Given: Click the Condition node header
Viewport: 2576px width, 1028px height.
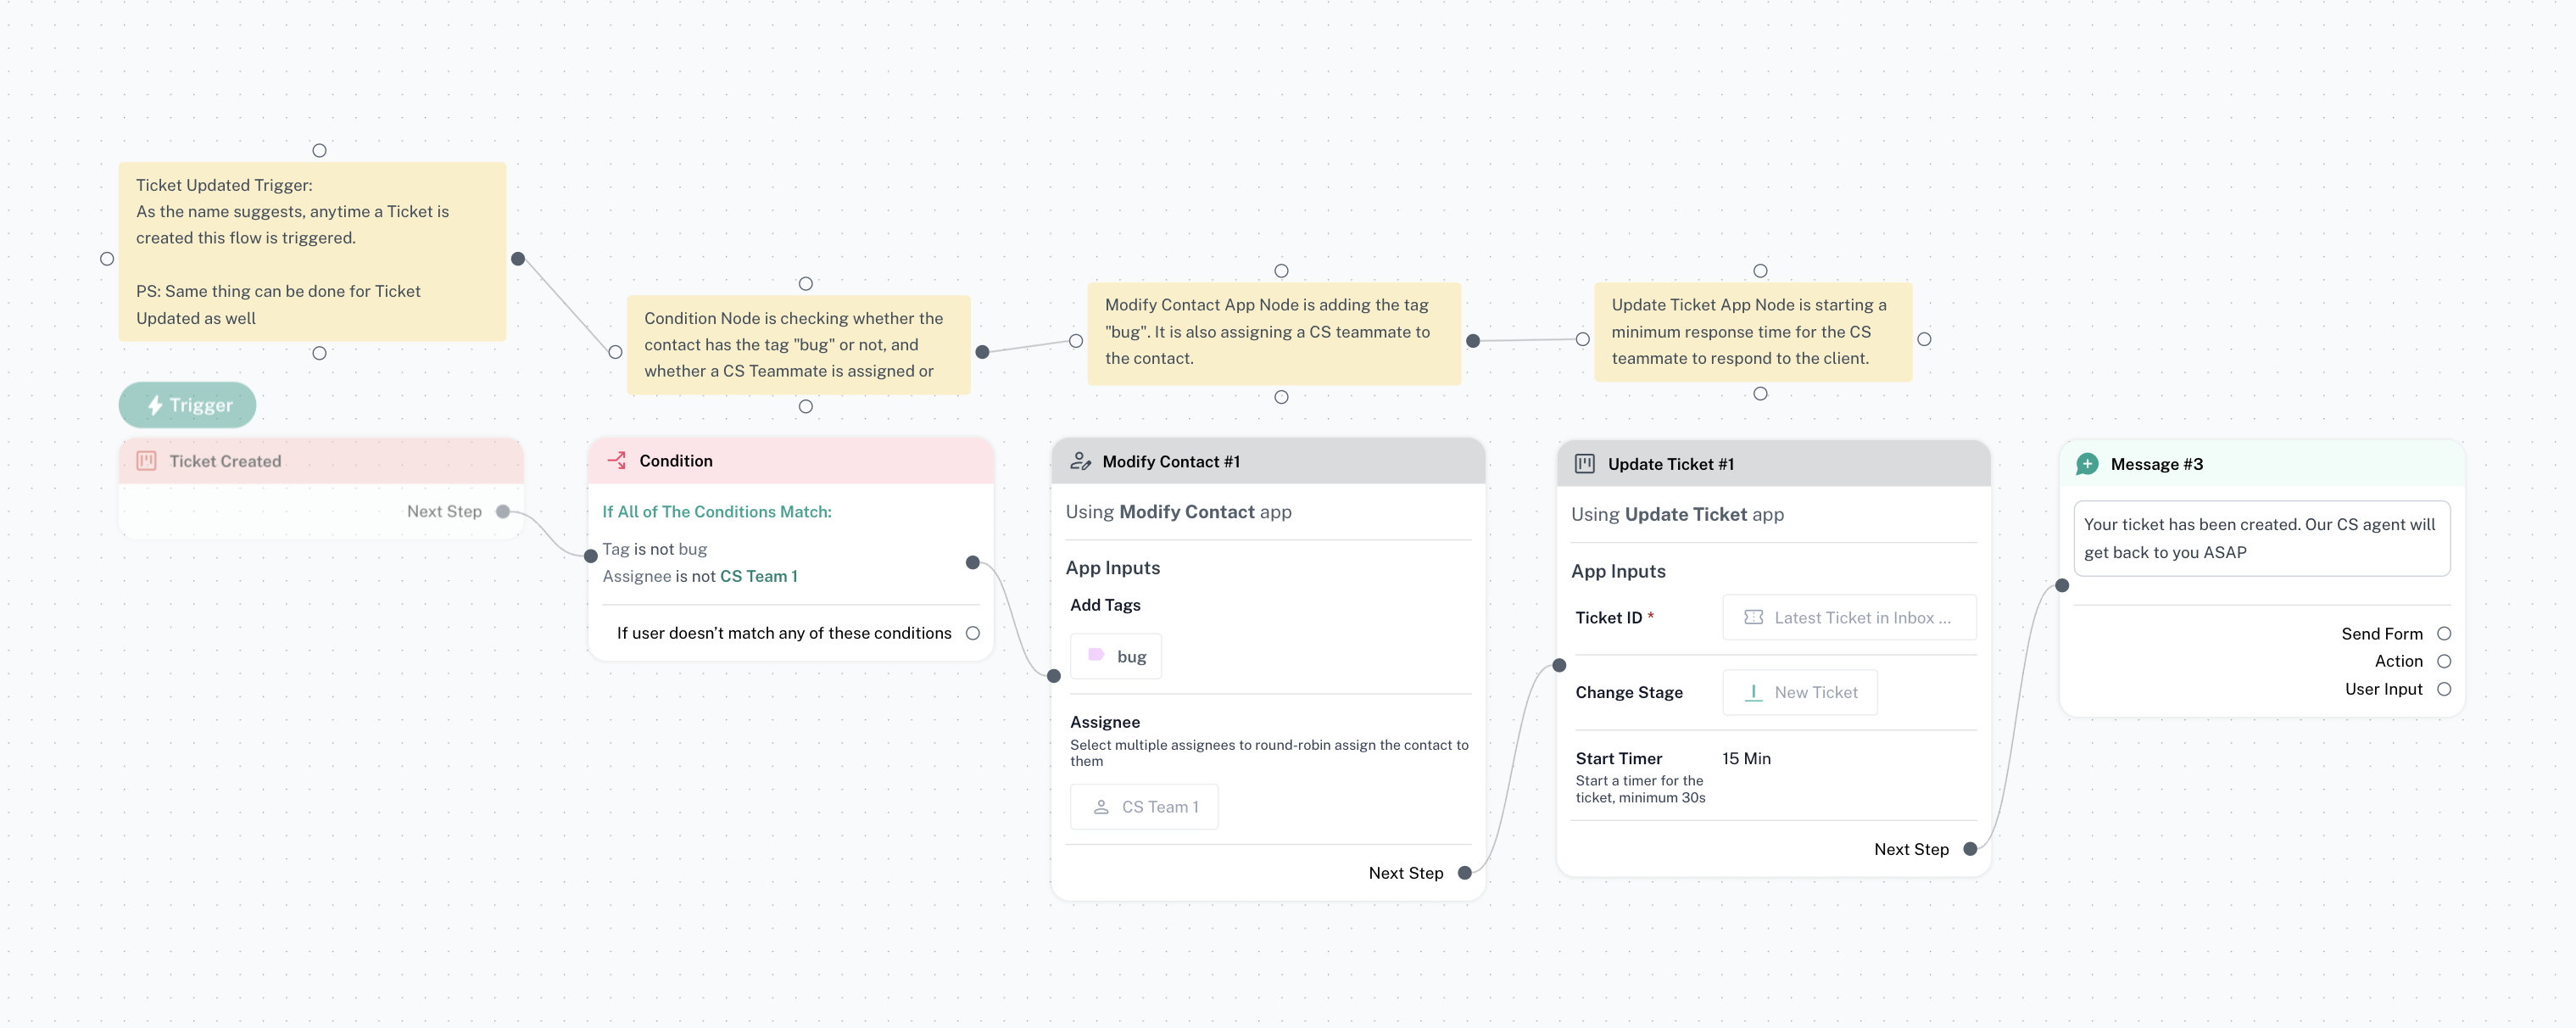Looking at the screenshot, I should coord(790,461).
